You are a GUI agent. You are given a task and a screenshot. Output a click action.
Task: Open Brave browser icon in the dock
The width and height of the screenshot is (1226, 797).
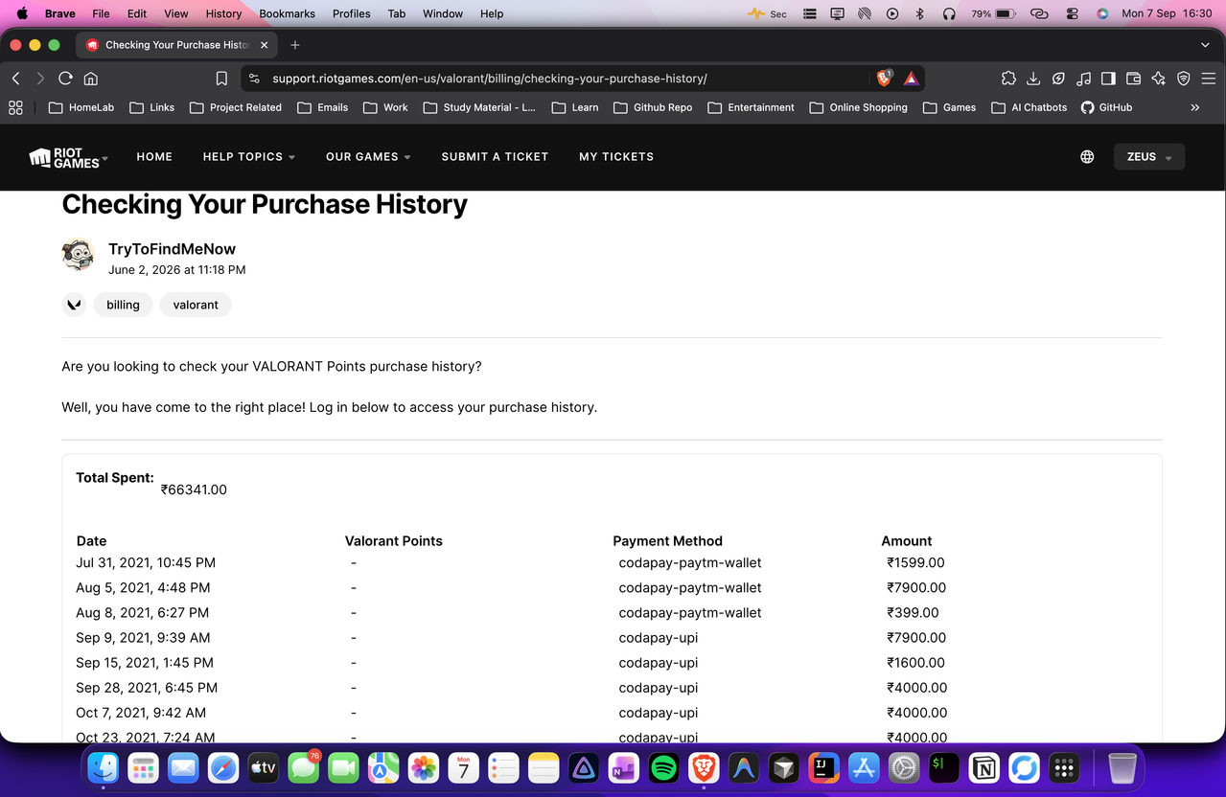pyautogui.click(x=704, y=767)
